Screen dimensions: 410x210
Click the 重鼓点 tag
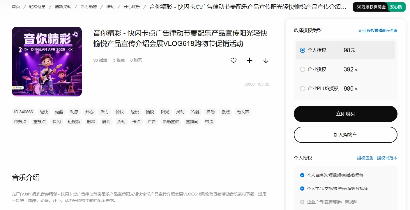click(x=40, y=122)
